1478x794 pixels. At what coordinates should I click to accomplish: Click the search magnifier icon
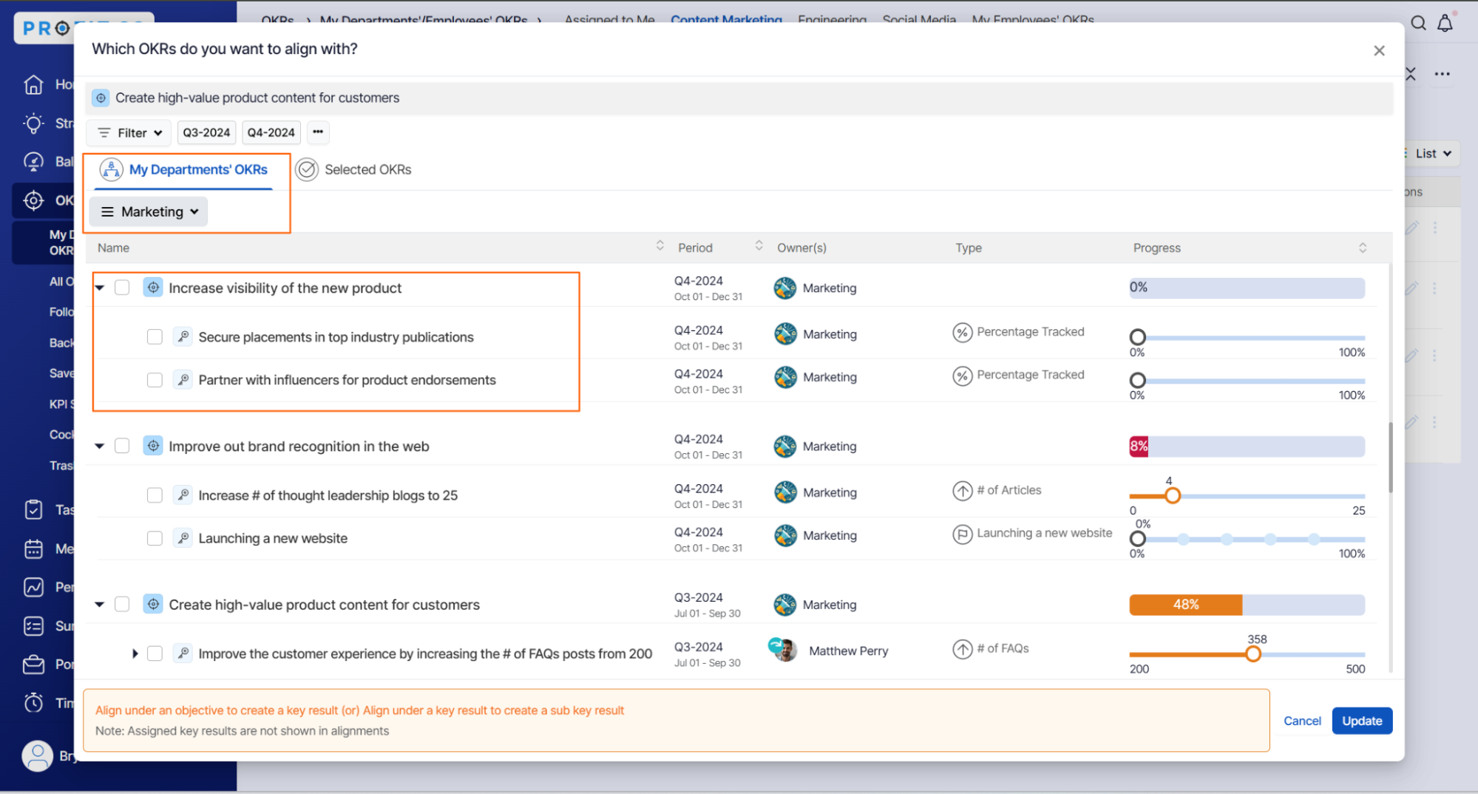coord(1418,24)
